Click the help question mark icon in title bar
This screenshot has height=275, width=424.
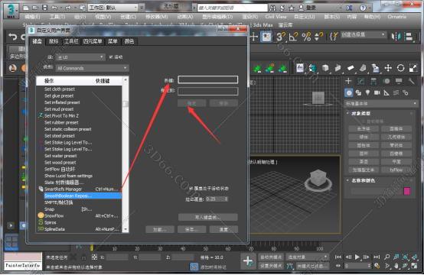[x=363, y=8]
